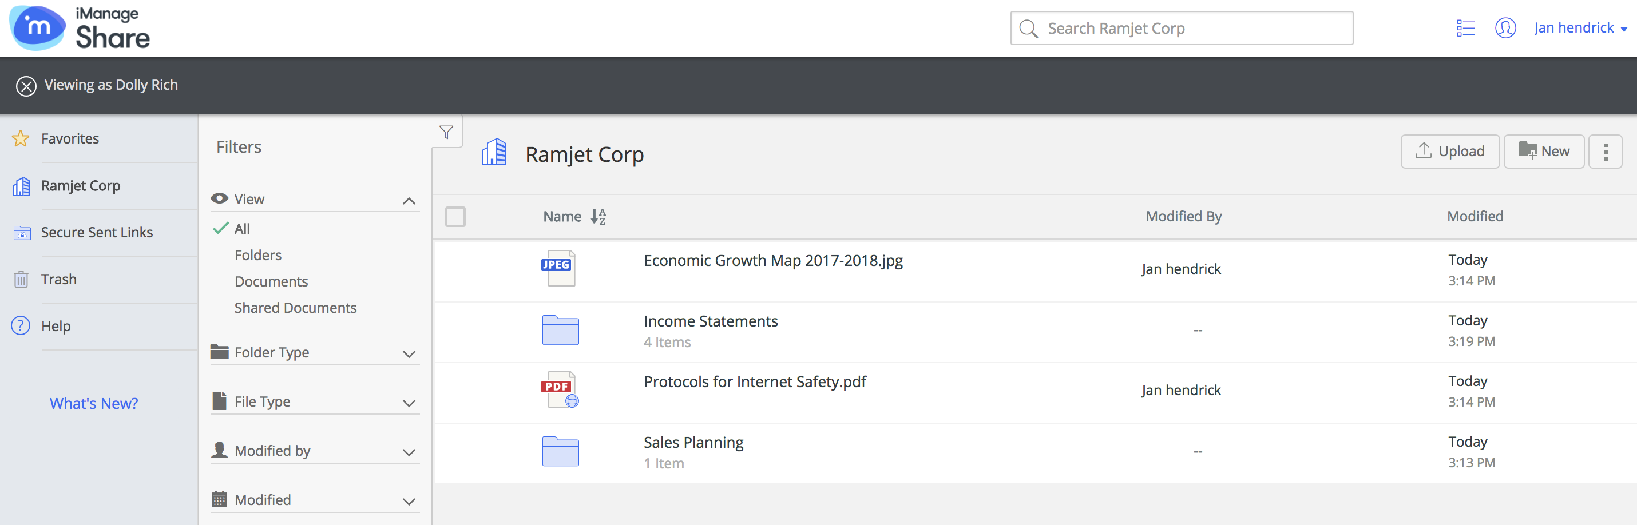Open the Jan hendrick account dropdown
The width and height of the screenshot is (1637, 525).
pos(1580,28)
